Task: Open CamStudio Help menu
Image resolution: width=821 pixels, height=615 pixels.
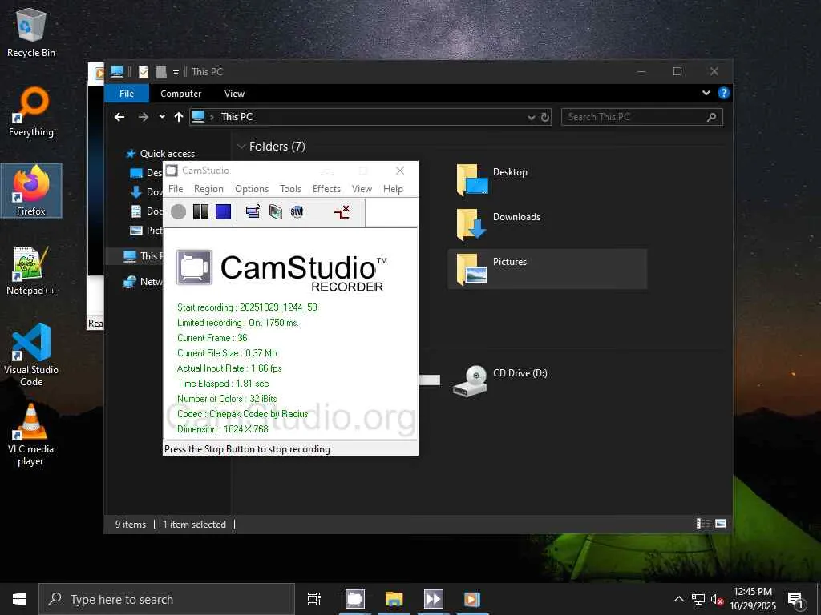Action: click(x=393, y=189)
